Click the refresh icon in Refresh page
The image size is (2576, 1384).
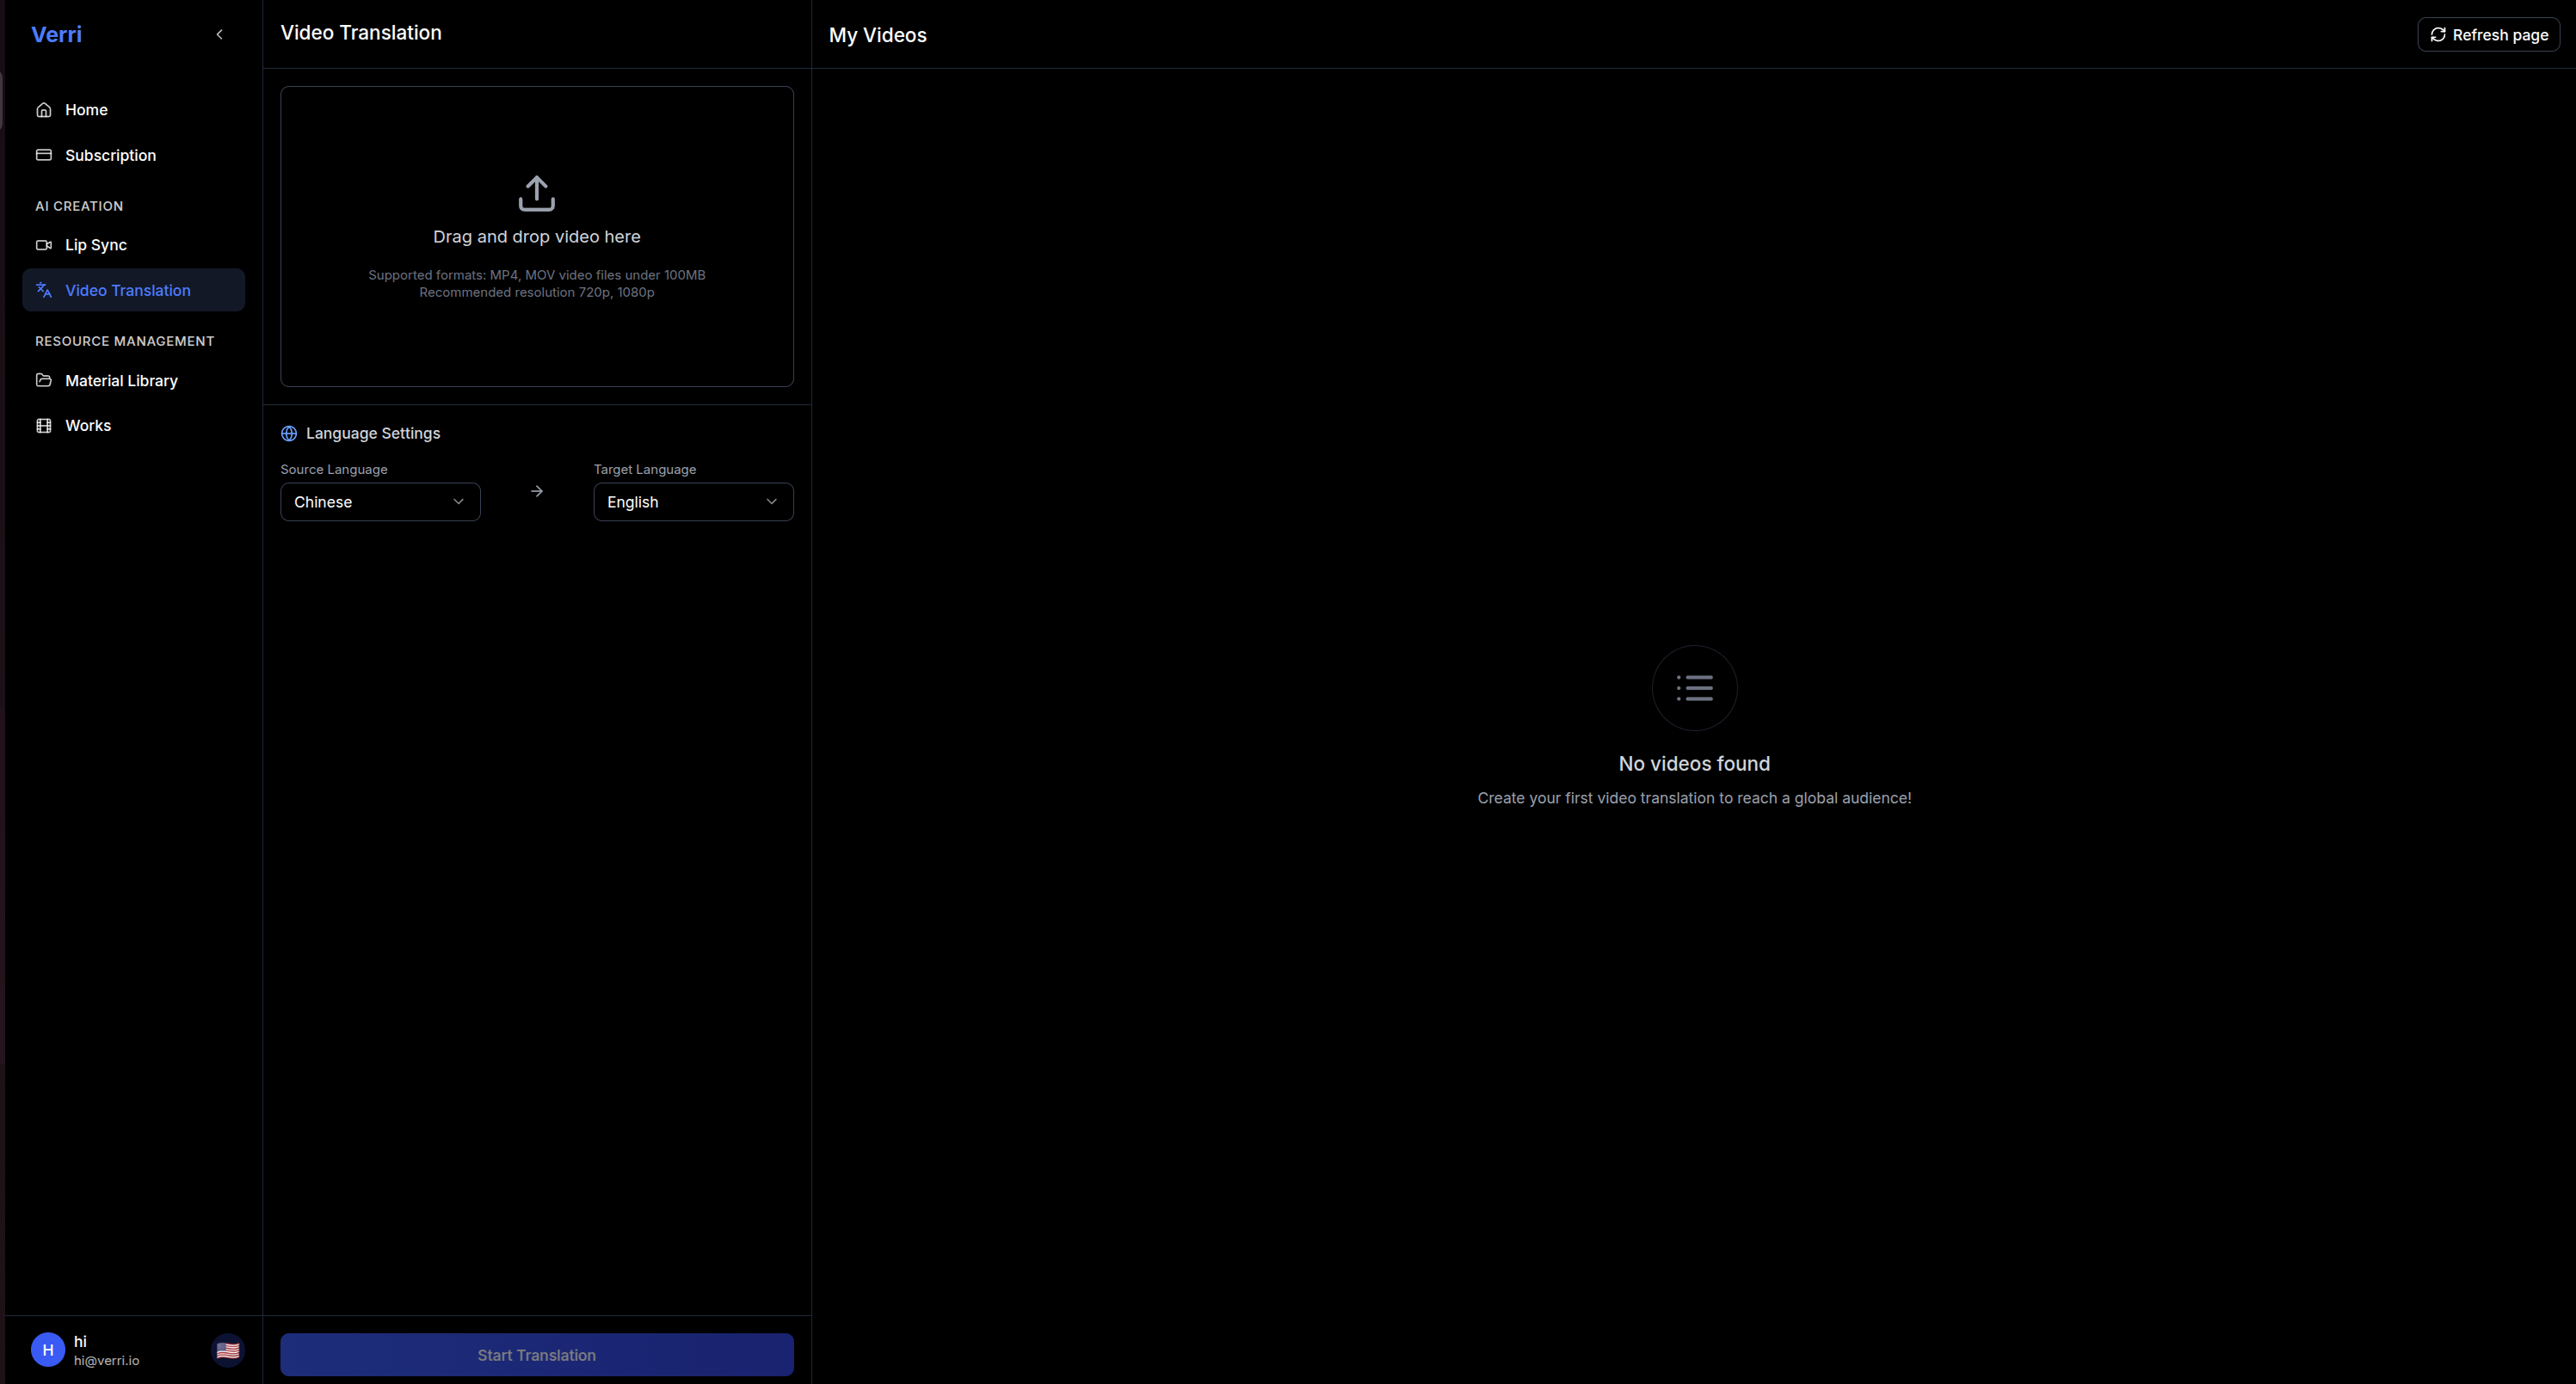click(x=2438, y=35)
